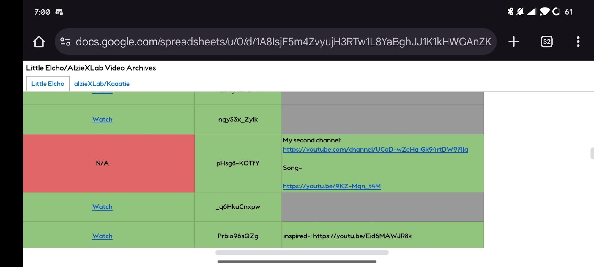
Task: Open the youtu.be/9KZ-Mgn_t4M song link
Action: tap(332, 186)
